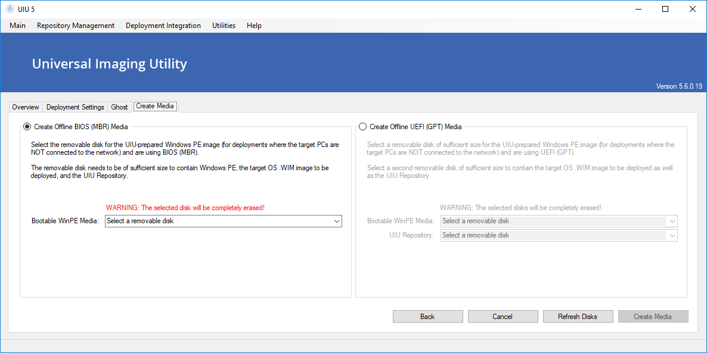Click the Version 5.6.0.19 text
Image resolution: width=707 pixels, height=353 pixels.
pyautogui.click(x=679, y=86)
